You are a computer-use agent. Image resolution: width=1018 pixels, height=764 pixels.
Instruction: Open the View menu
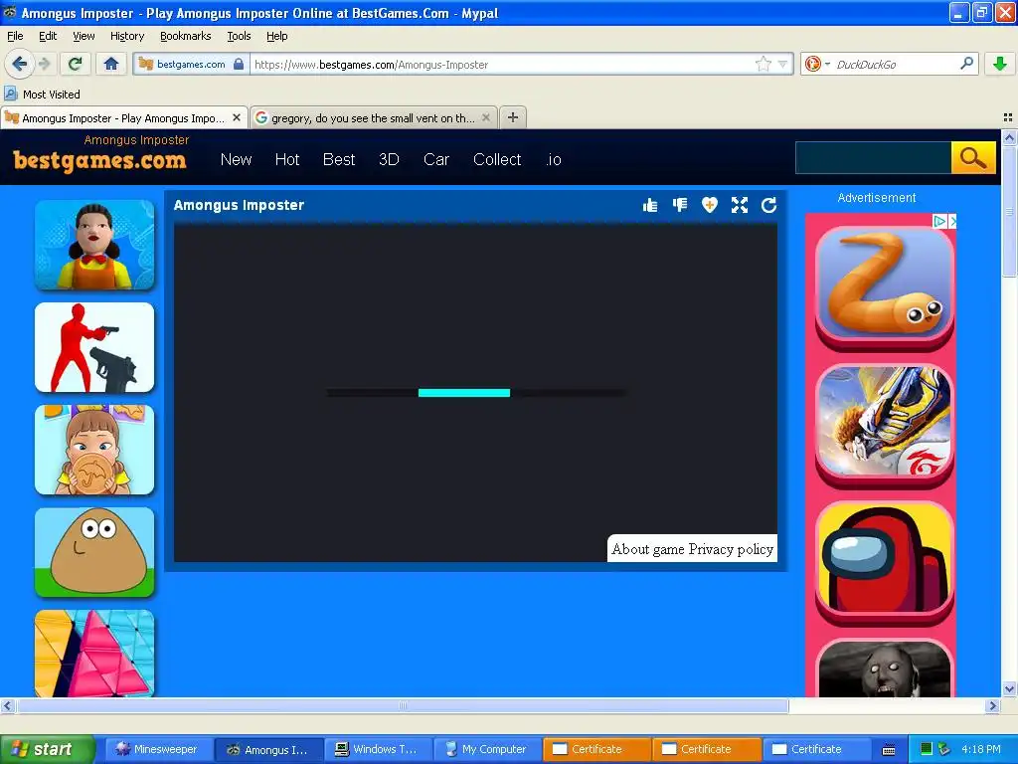(84, 36)
